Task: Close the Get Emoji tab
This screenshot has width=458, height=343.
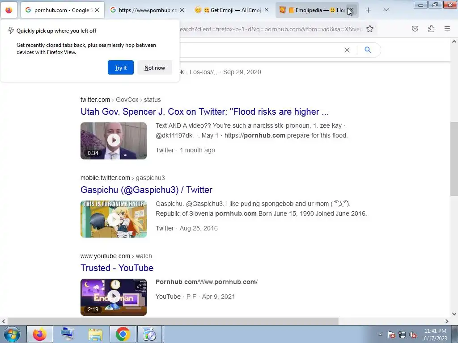Action: pyautogui.click(x=267, y=10)
